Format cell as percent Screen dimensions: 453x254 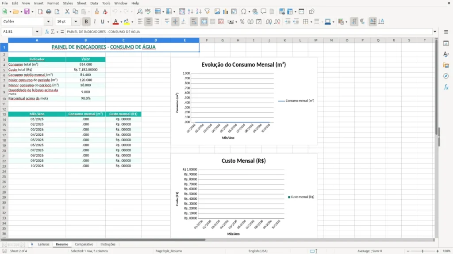click(x=242, y=22)
